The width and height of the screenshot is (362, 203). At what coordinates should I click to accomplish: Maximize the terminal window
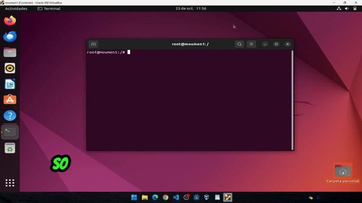pos(276,44)
